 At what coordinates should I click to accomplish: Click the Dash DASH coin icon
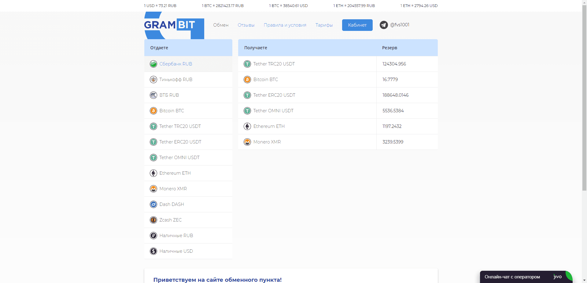153,204
